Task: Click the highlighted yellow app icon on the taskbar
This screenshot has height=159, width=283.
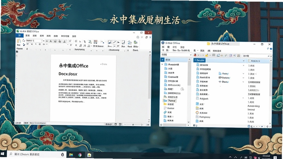Action: pos(89,155)
